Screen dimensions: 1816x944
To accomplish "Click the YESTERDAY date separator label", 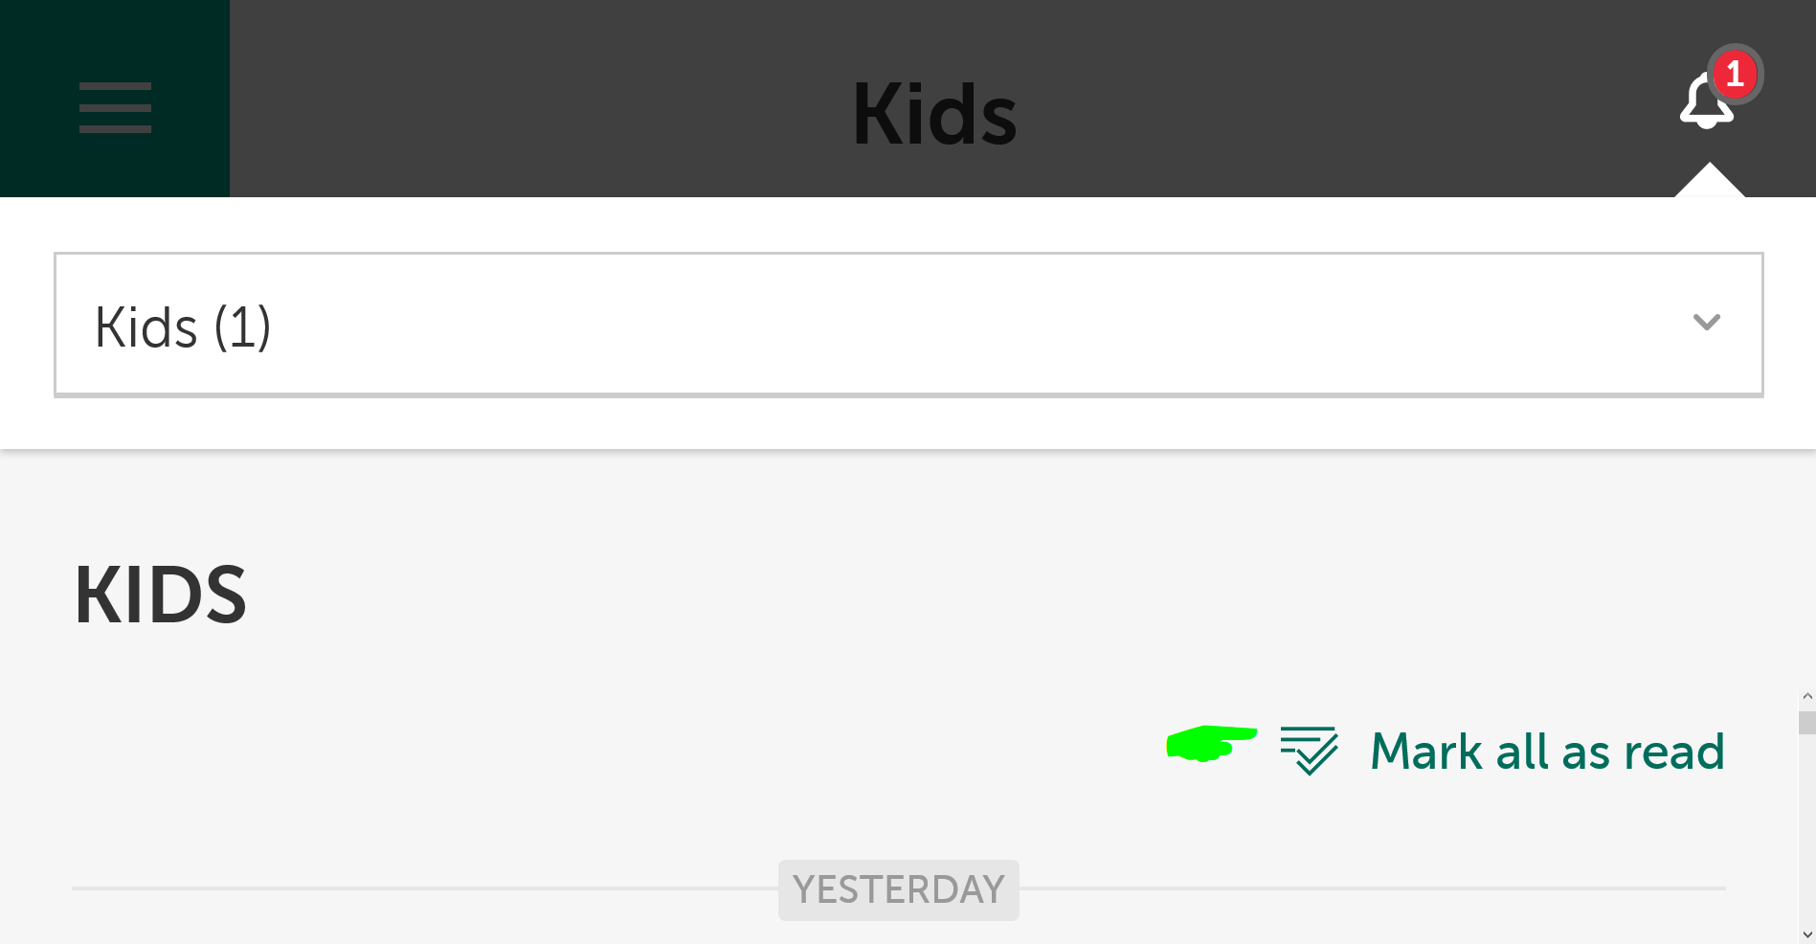I will pyautogui.click(x=898, y=889).
